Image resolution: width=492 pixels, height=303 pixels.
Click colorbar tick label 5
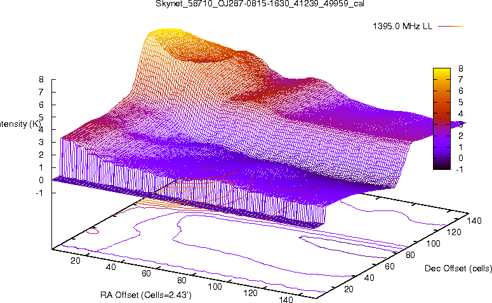tap(461, 102)
